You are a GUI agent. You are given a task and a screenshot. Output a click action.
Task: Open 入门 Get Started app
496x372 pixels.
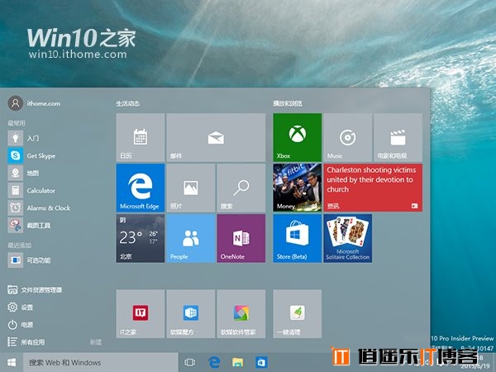click(x=24, y=138)
